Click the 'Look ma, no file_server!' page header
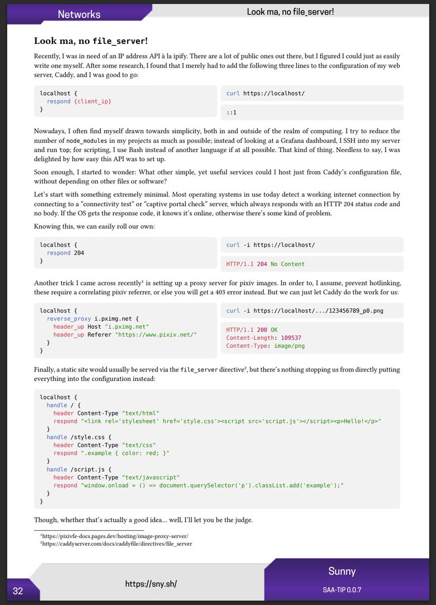Screen dimensions: 436x605 [290, 11]
